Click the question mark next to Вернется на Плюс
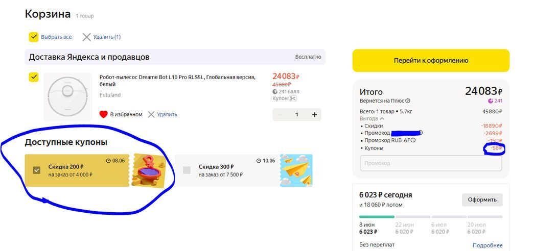Image resolution: width=557 pixels, height=251 pixels. point(408,101)
